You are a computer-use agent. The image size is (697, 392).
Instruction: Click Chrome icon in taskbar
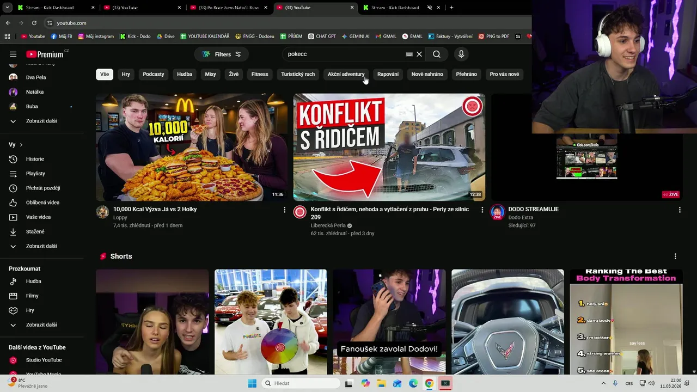[x=429, y=383]
